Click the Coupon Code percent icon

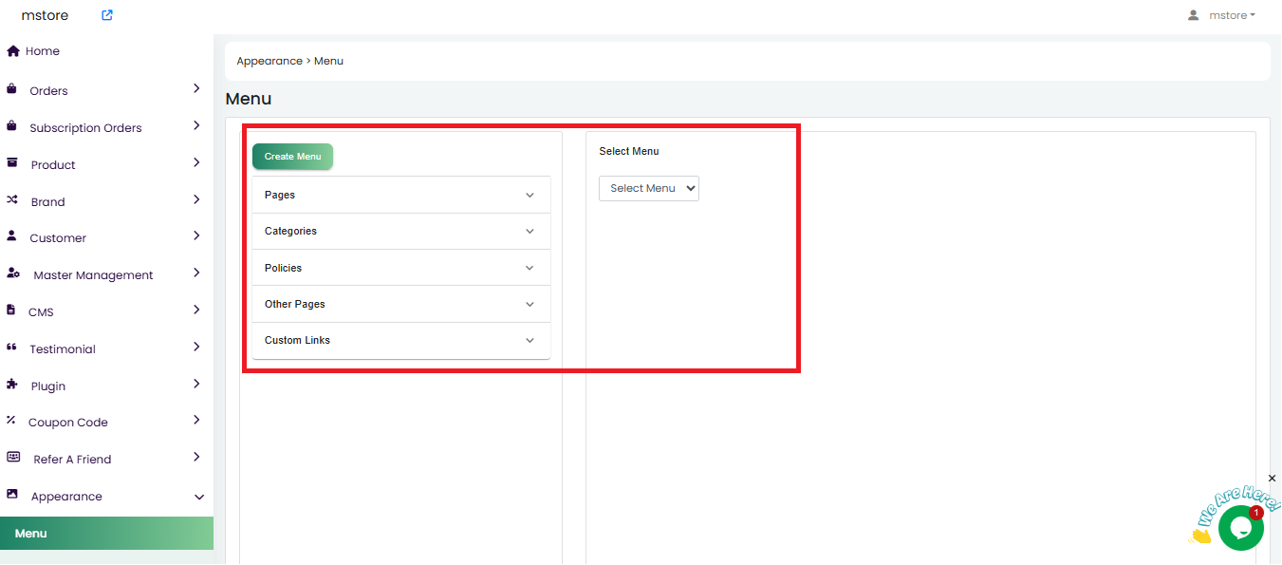point(11,421)
